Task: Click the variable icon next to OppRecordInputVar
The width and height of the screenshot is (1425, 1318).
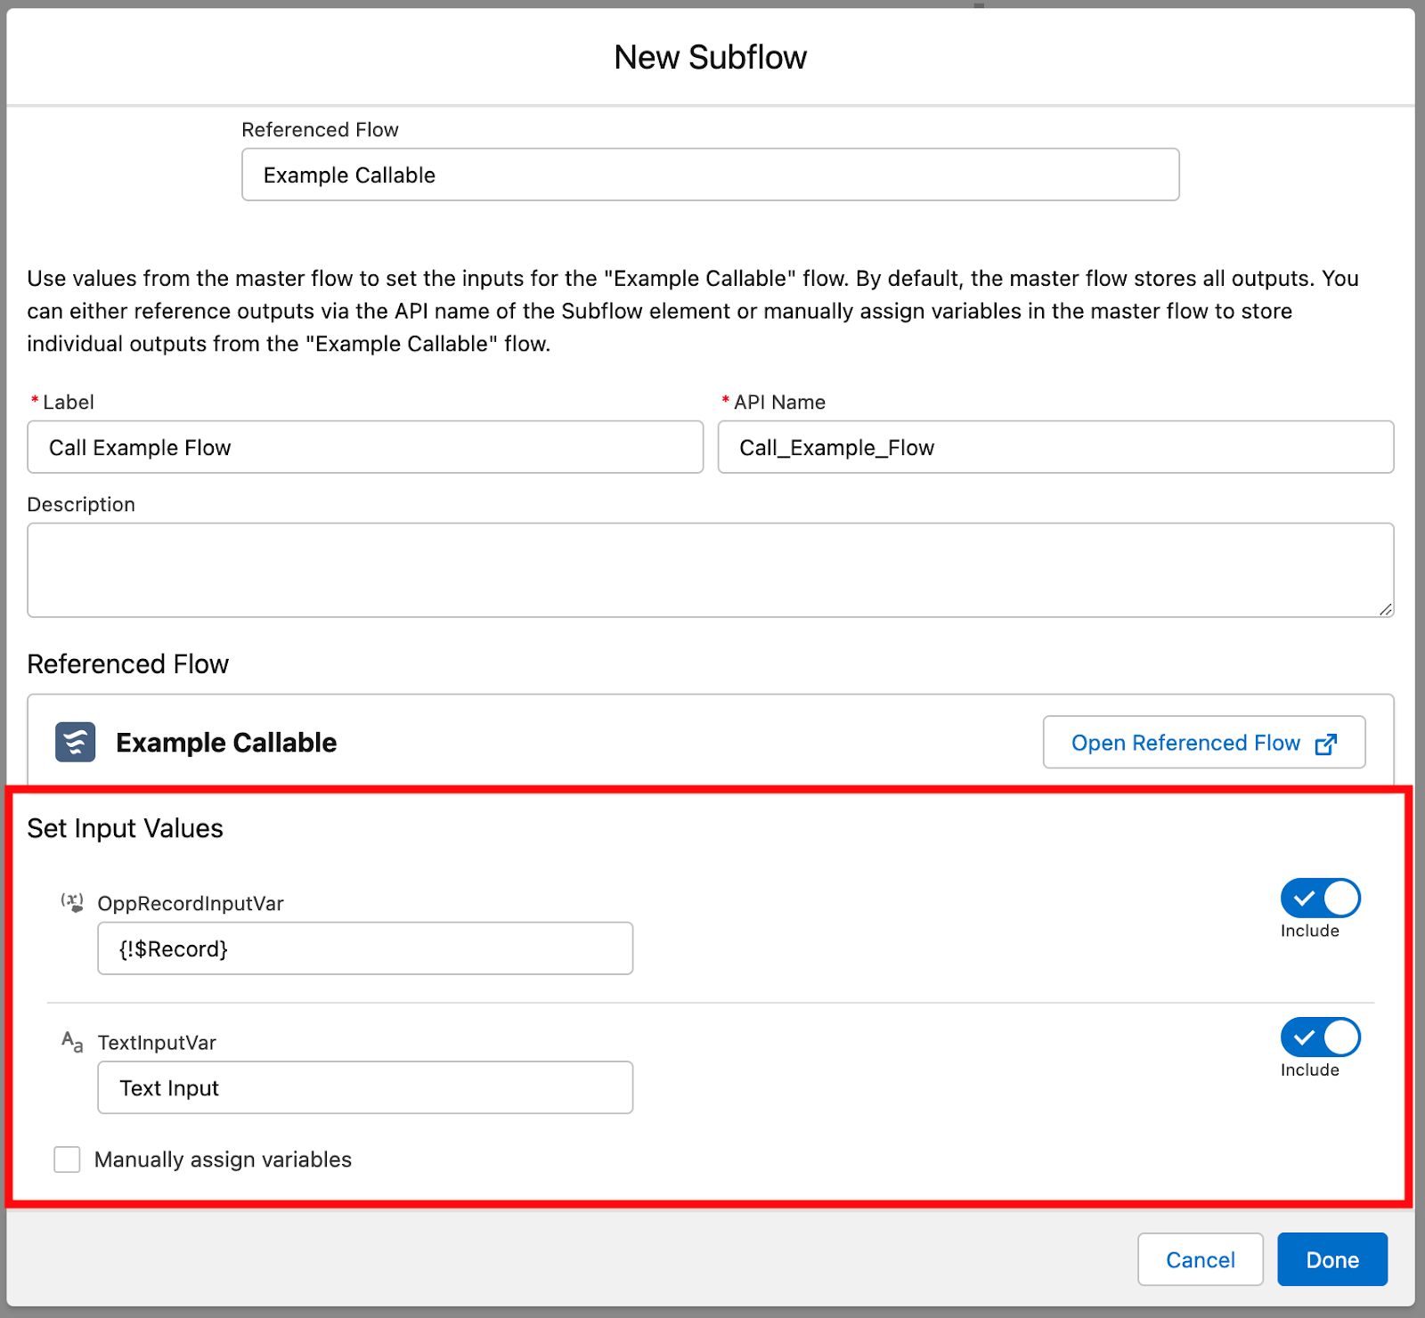Action: 71,902
